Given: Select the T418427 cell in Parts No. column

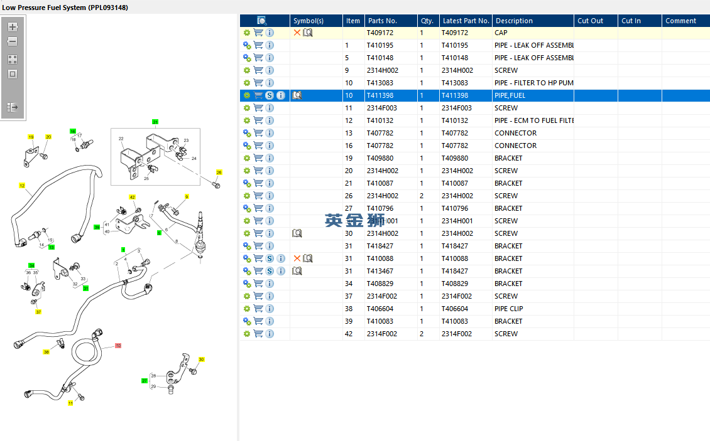Looking at the screenshot, I should click(x=391, y=246).
